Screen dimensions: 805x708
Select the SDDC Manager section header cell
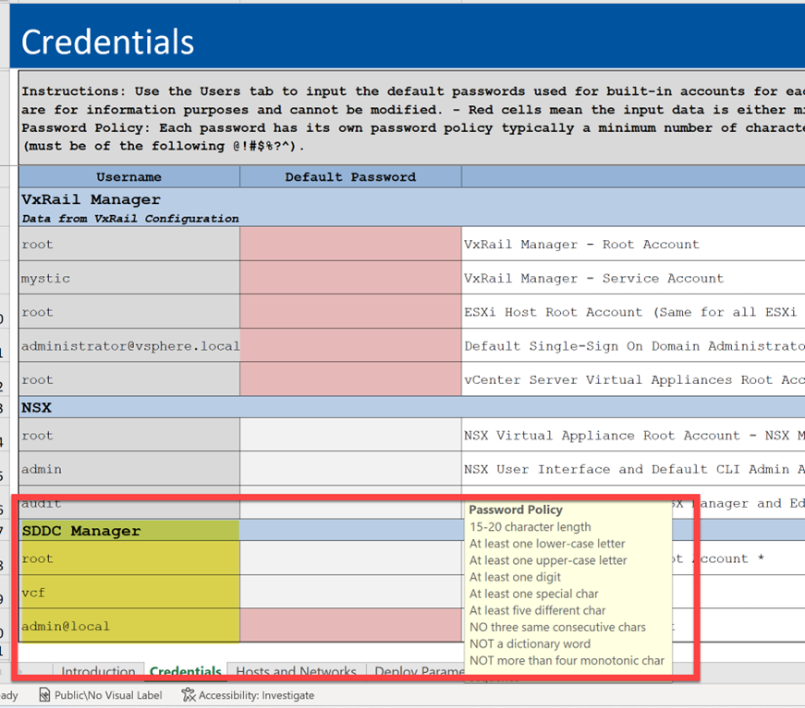tap(129, 531)
